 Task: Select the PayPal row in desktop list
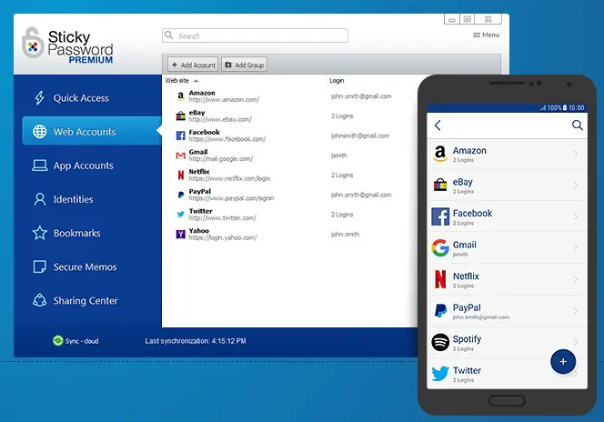coord(289,195)
